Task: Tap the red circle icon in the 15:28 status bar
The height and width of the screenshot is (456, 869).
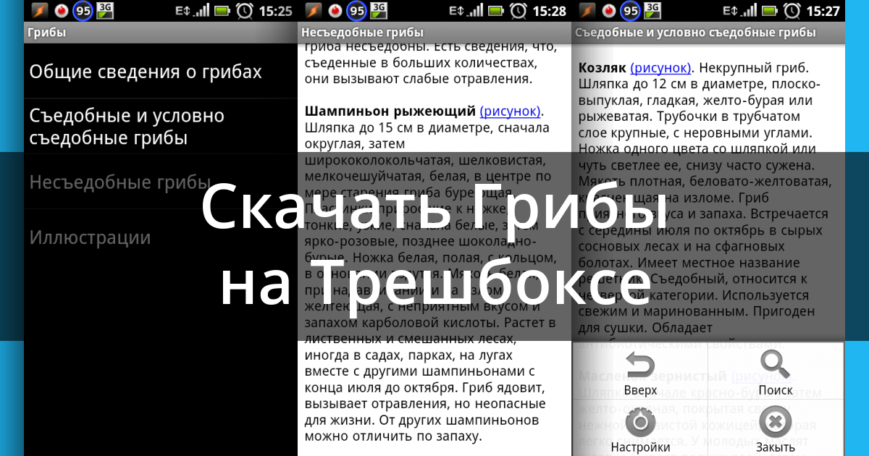Action: click(335, 11)
